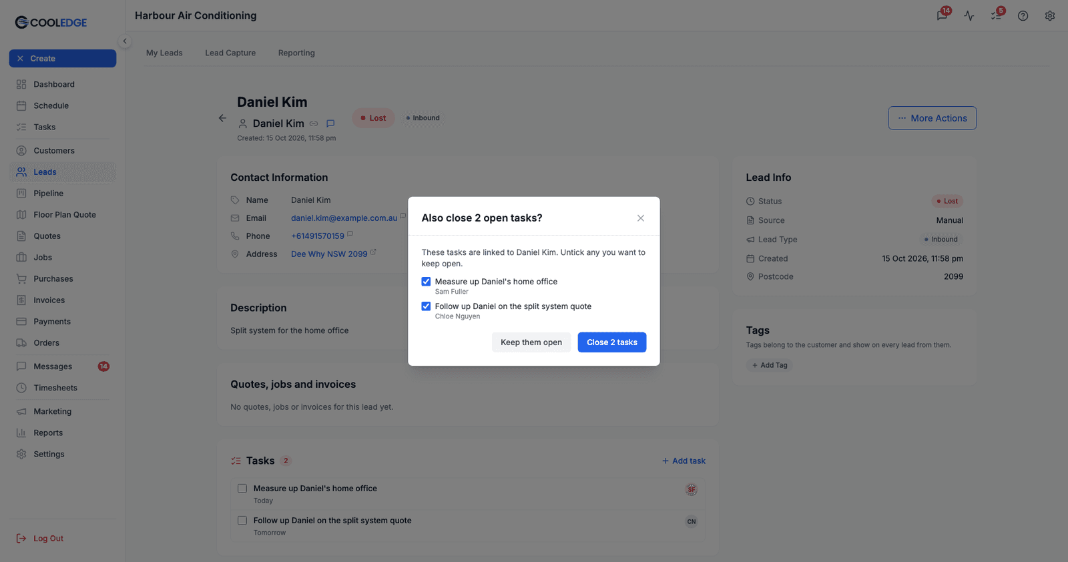Tick 'Follow up Daniel' task in Tasks list
This screenshot has height=562, width=1068.
[242, 521]
